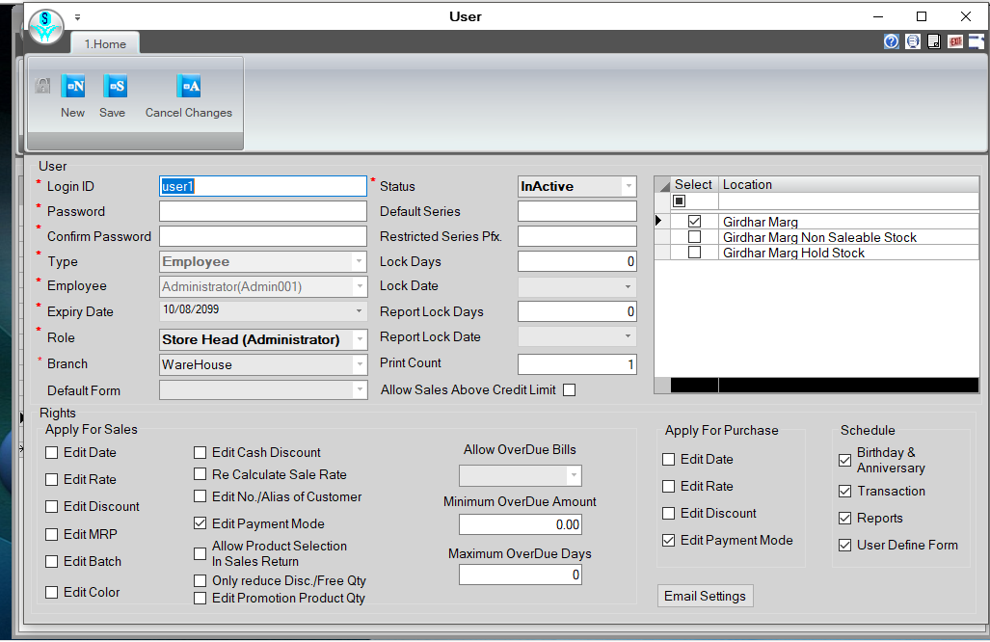Click the monitor-style icon beside help
This screenshot has height=642, width=990.
point(912,41)
